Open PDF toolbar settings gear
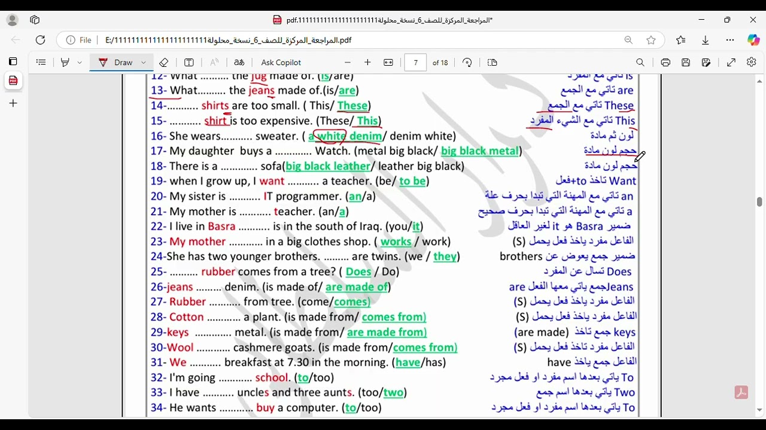 point(752,62)
